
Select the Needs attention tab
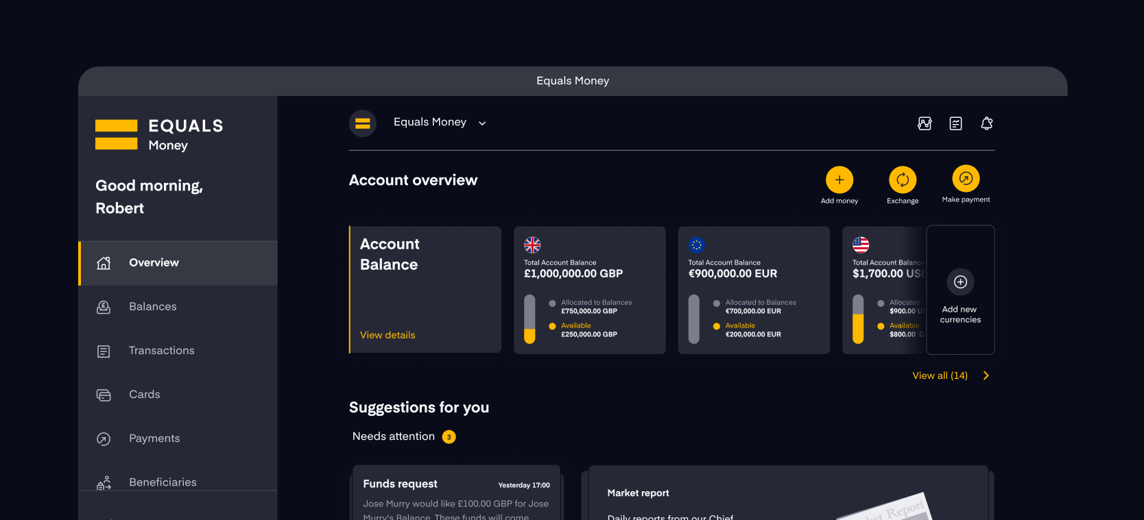click(x=394, y=436)
